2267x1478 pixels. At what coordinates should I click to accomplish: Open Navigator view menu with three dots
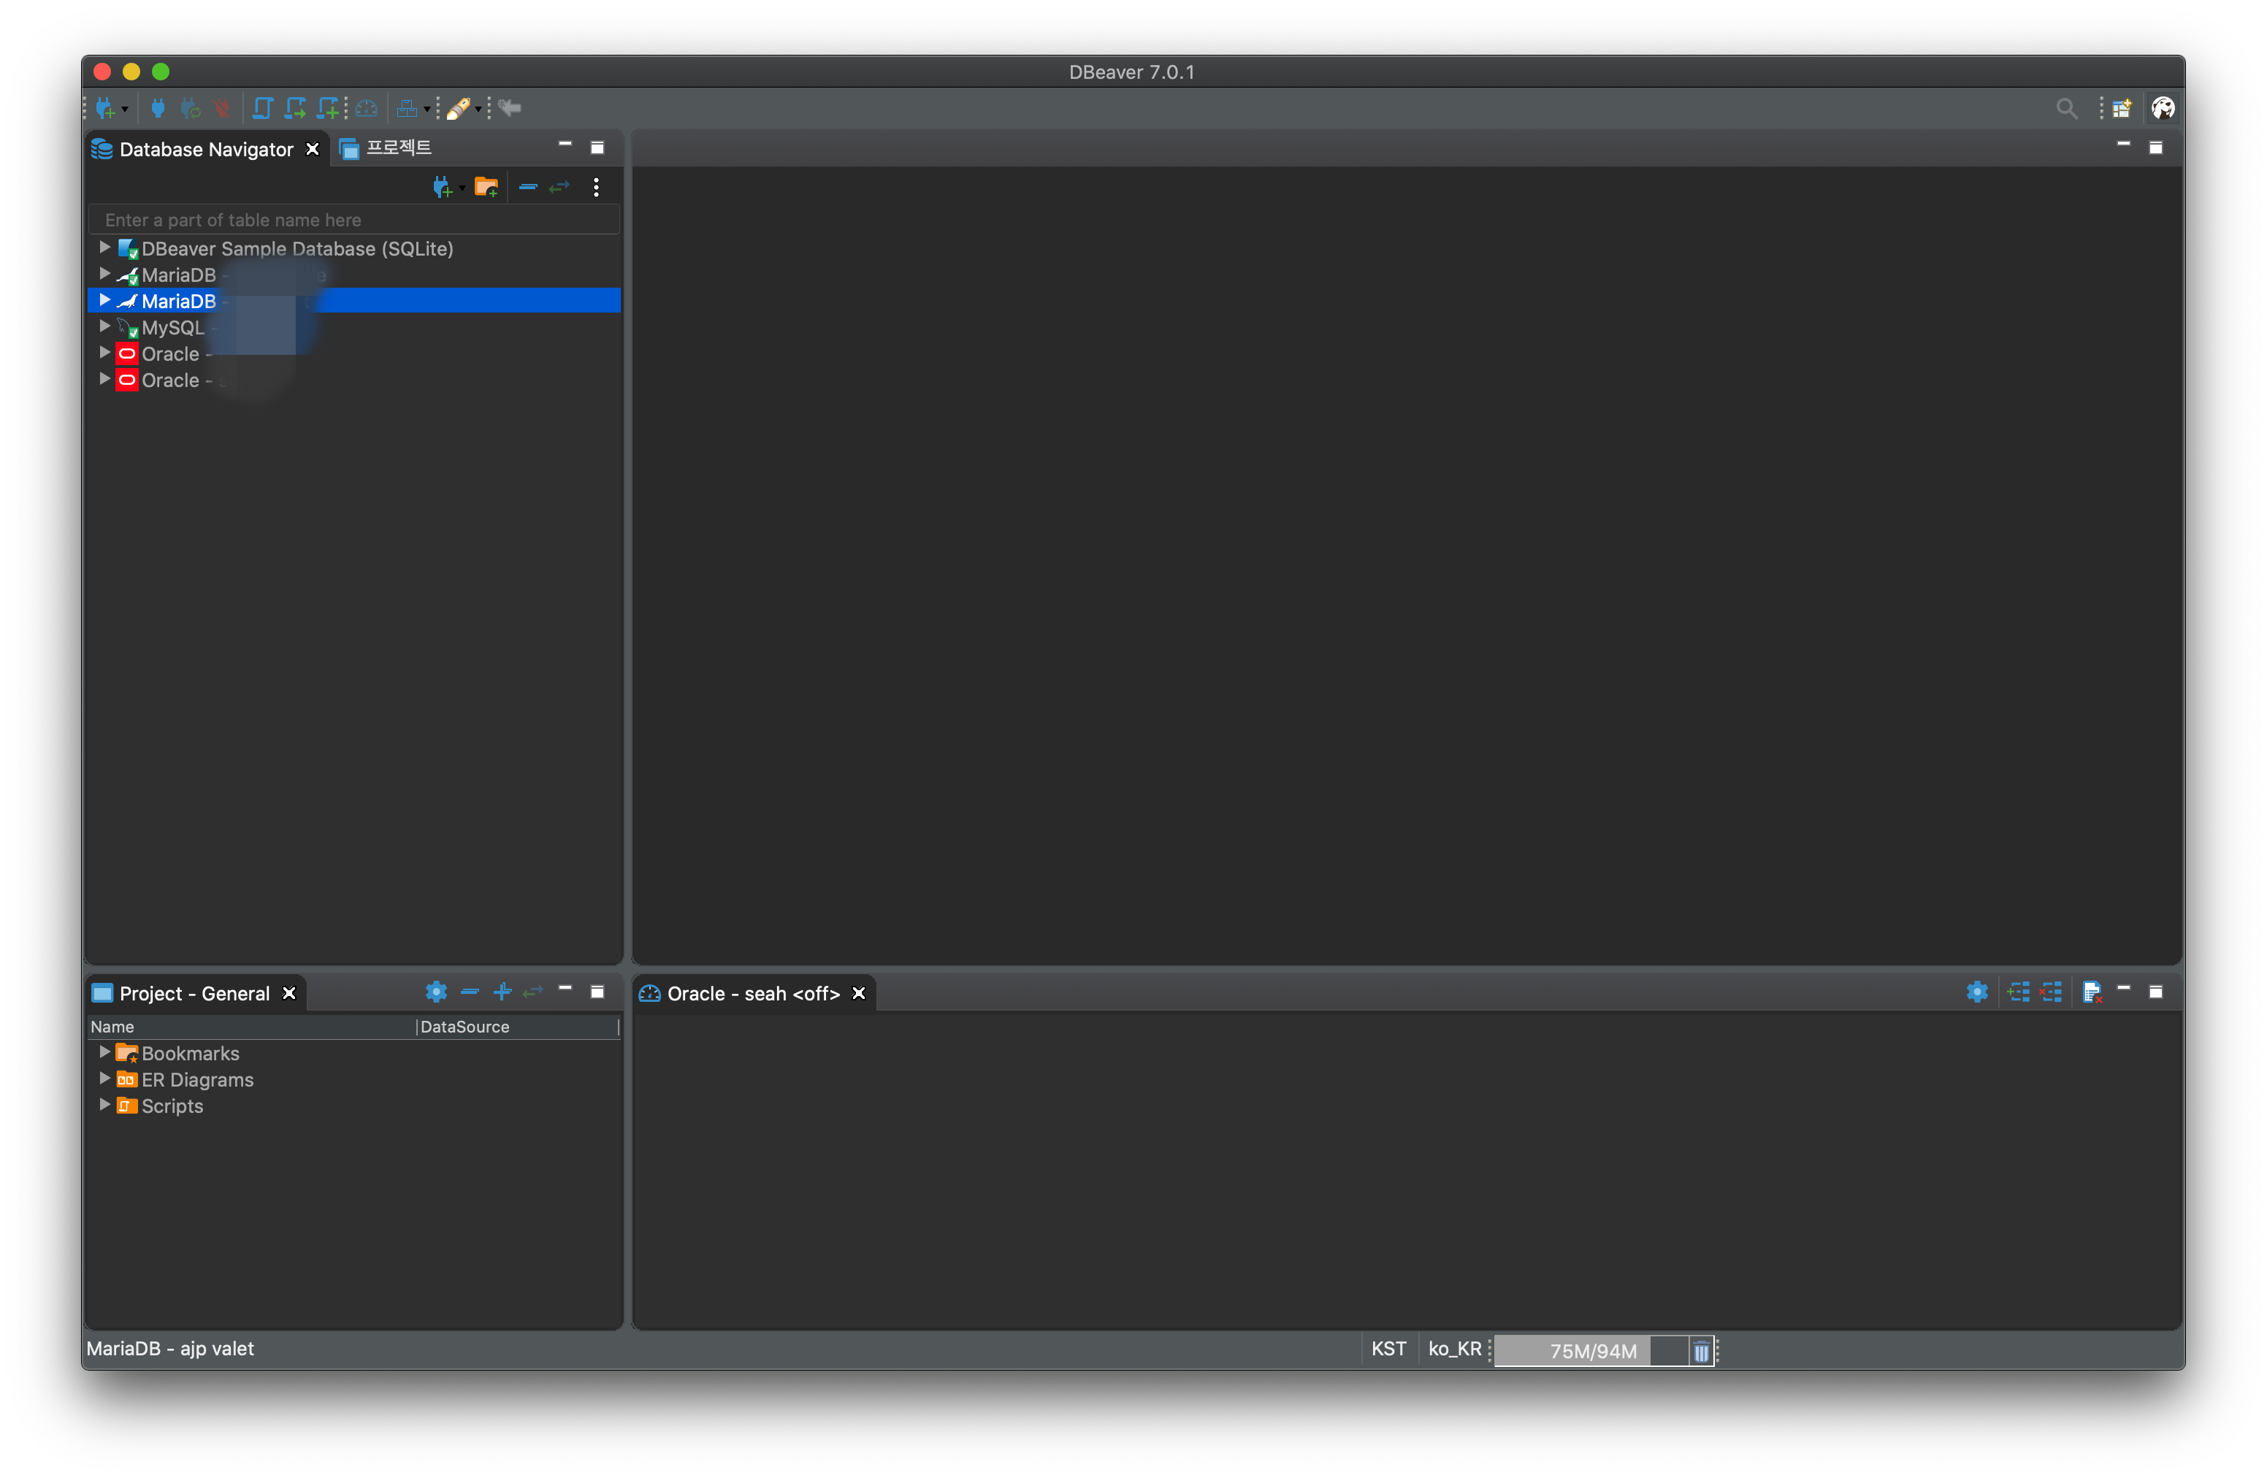tap(596, 187)
